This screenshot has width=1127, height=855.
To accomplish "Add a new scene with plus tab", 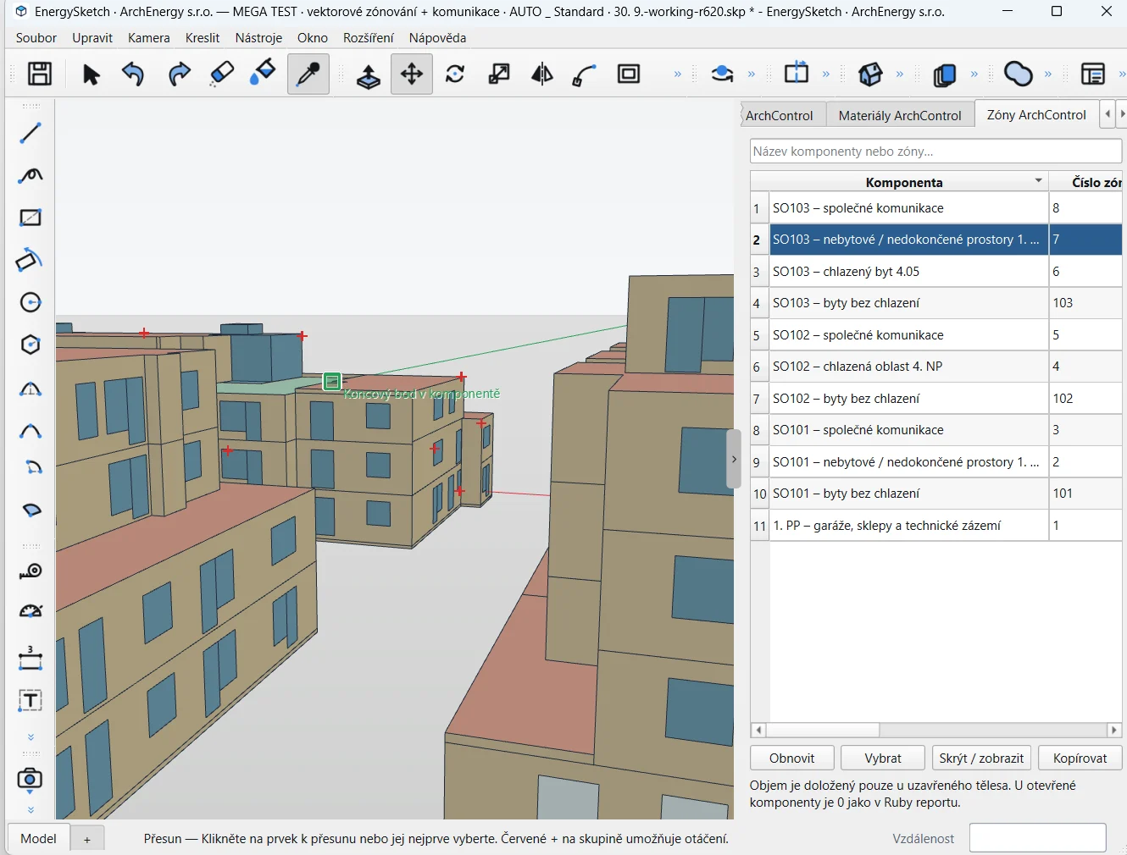I will 86,839.
